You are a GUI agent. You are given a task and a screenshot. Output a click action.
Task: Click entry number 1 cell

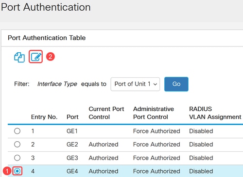[x=33, y=131]
